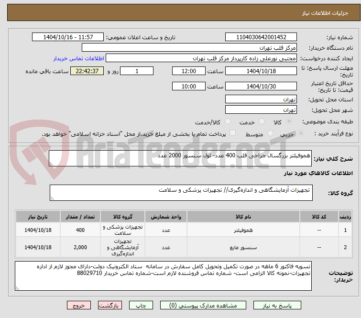The width and height of the screenshot is (361, 318).
Task: Click the quantity cell 2,000
Action: (x=80, y=248)
